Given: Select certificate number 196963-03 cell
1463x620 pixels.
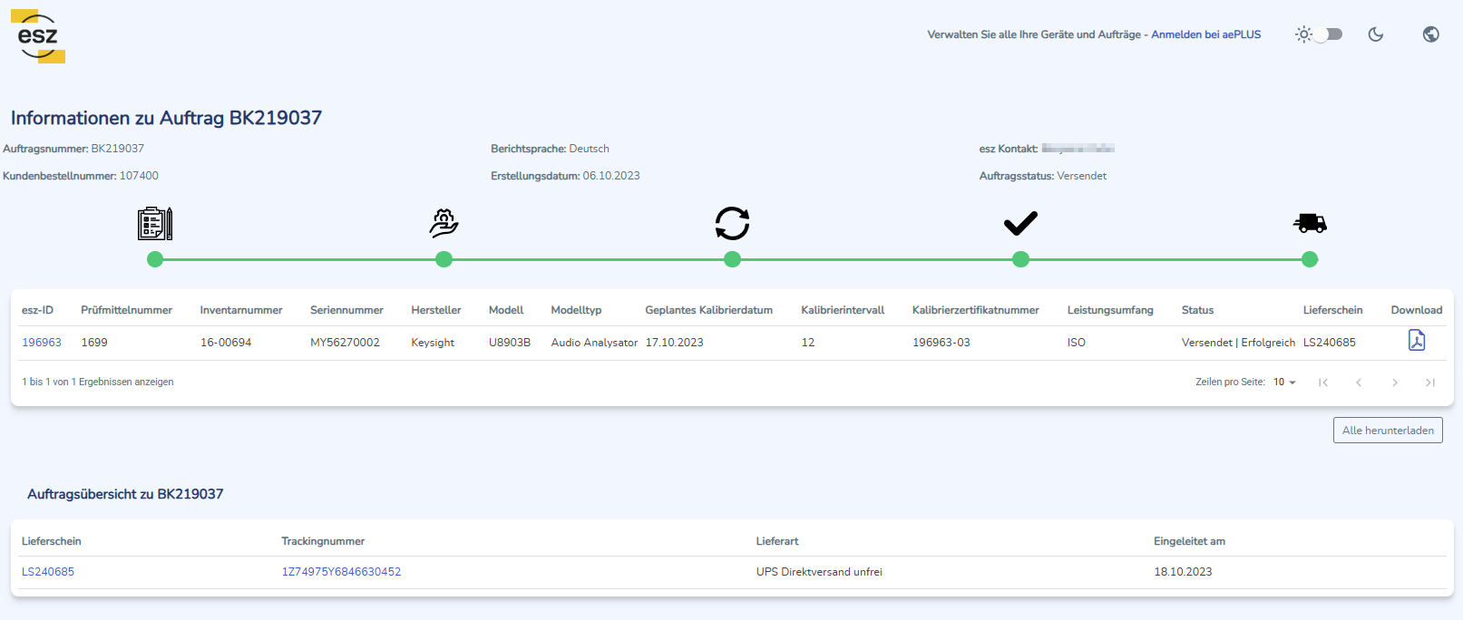Looking at the screenshot, I should coord(941,343).
